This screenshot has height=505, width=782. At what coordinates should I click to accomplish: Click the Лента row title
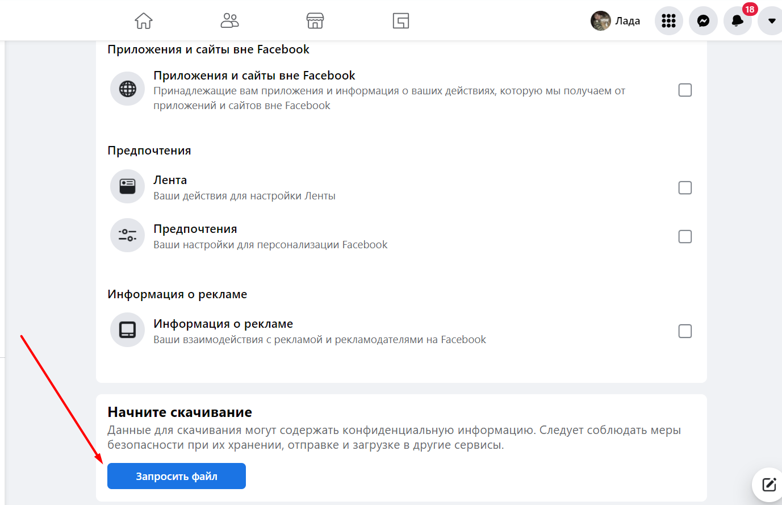tap(170, 180)
